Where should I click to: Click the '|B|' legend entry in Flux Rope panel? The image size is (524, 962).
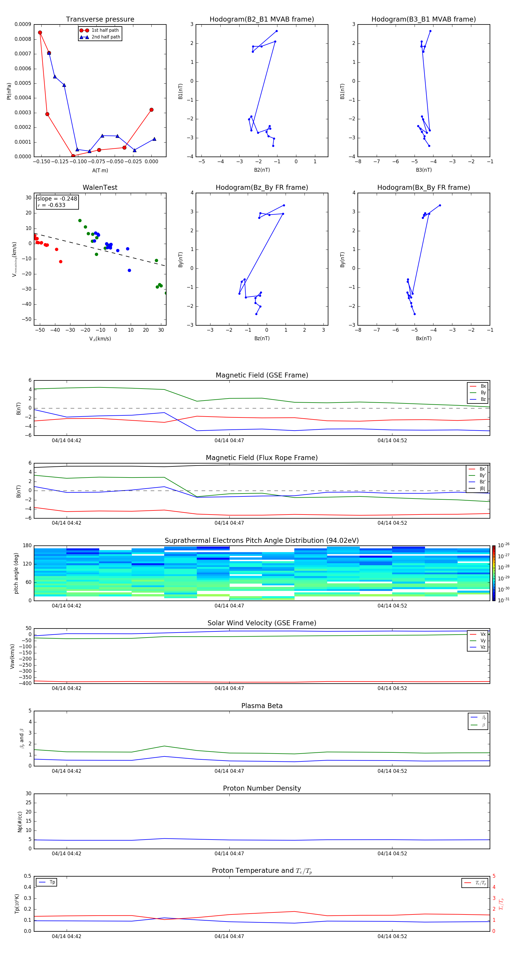477,489
